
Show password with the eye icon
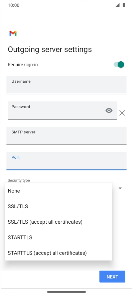point(109,110)
